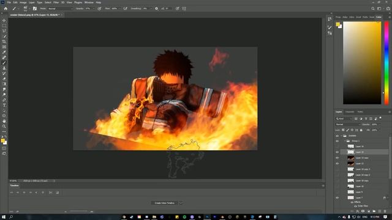Show the hidden Layer 9
The width and height of the screenshot is (392, 220).
tap(337, 192)
